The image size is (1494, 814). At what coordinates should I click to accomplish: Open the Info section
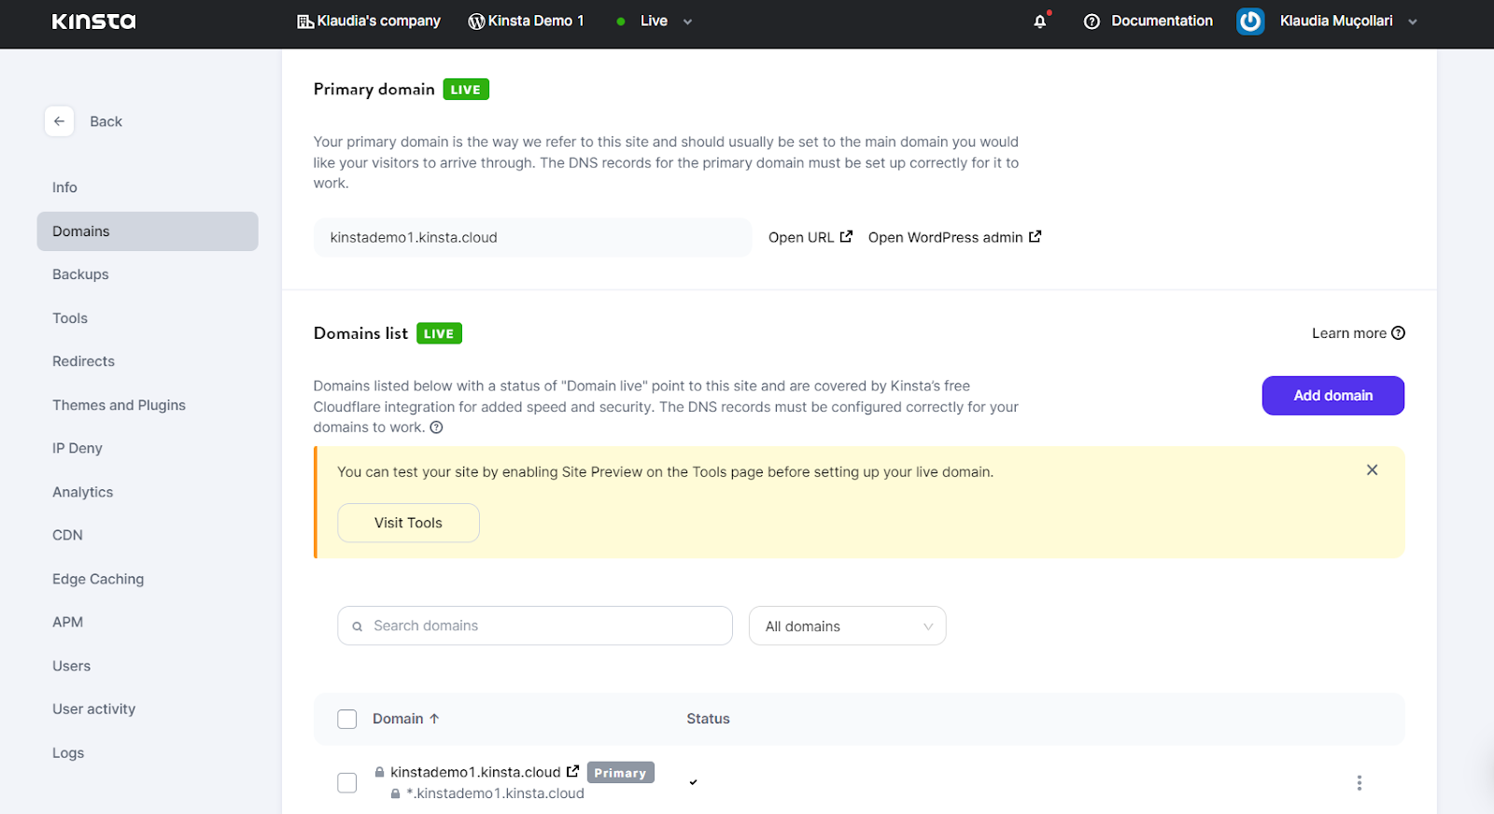[64, 188]
